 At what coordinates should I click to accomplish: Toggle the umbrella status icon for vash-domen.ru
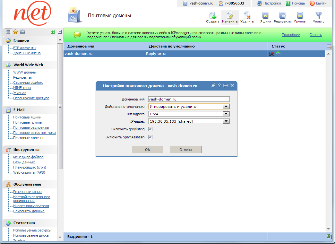(278, 54)
